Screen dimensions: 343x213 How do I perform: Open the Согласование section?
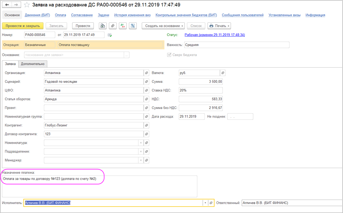click(x=82, y=15)
